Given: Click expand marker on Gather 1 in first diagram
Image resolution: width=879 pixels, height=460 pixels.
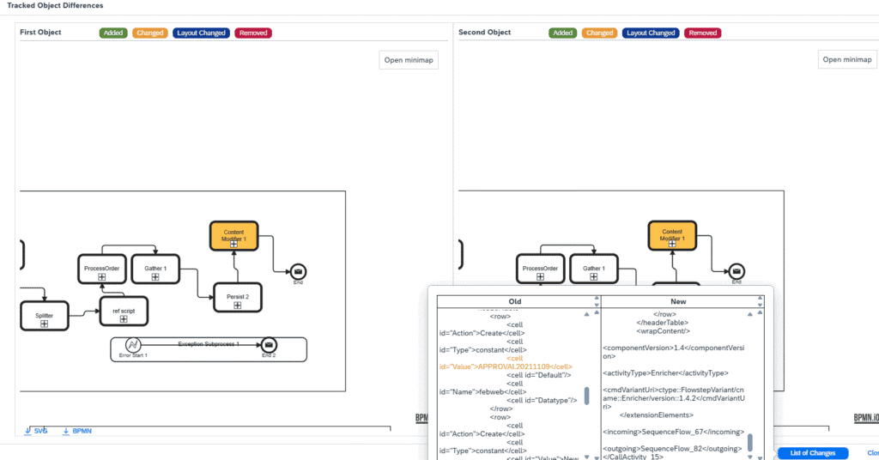Looking at the screenshot, I should tap(155, 277).
